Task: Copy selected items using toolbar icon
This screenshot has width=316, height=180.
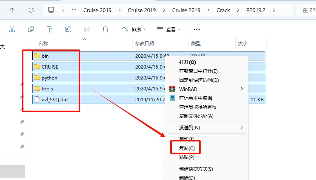Action: 31,30
